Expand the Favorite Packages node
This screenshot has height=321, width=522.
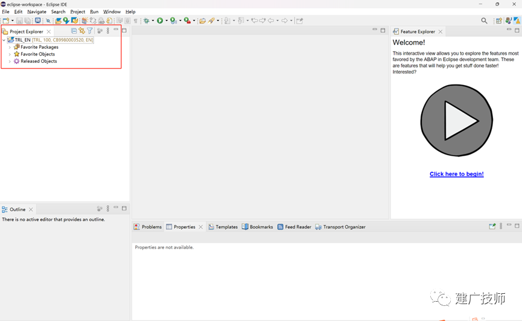pos(10,47)
